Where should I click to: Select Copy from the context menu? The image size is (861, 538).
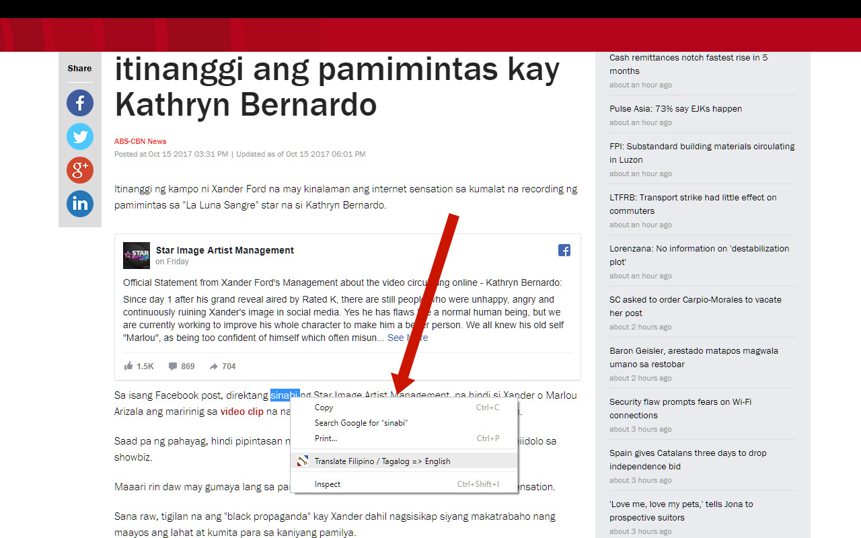[x=324, y=407]
